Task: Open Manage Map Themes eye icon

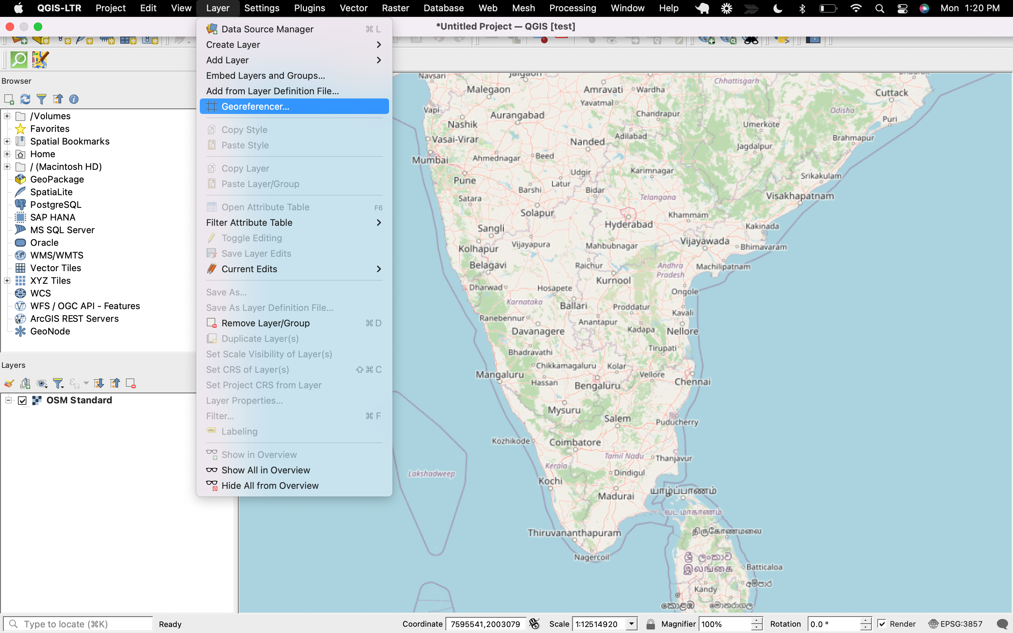Action: [42, 383]
